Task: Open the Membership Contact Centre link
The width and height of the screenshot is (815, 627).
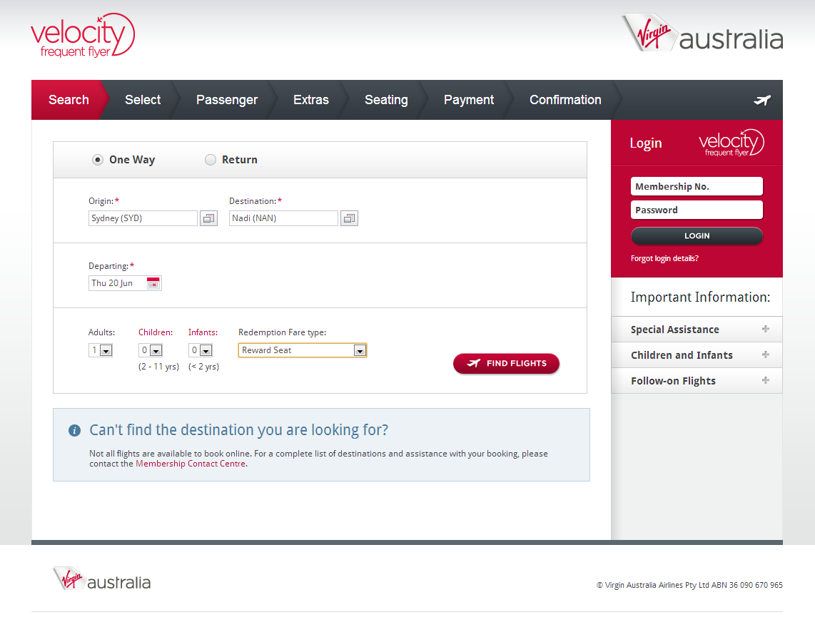Action: [191, 464]
